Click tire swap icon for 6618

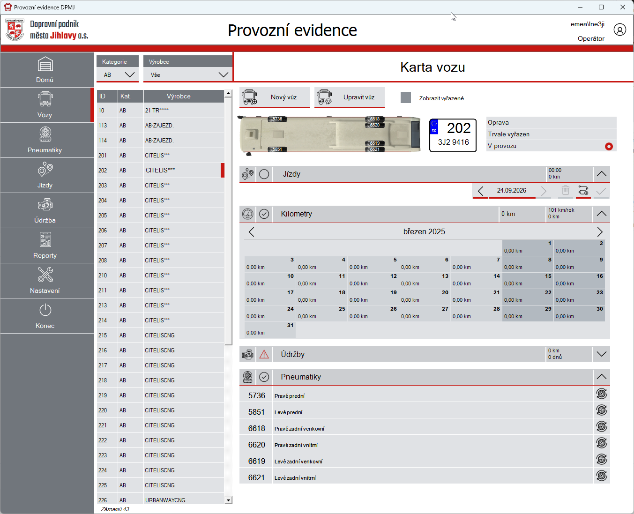click(x=602, y=427)
